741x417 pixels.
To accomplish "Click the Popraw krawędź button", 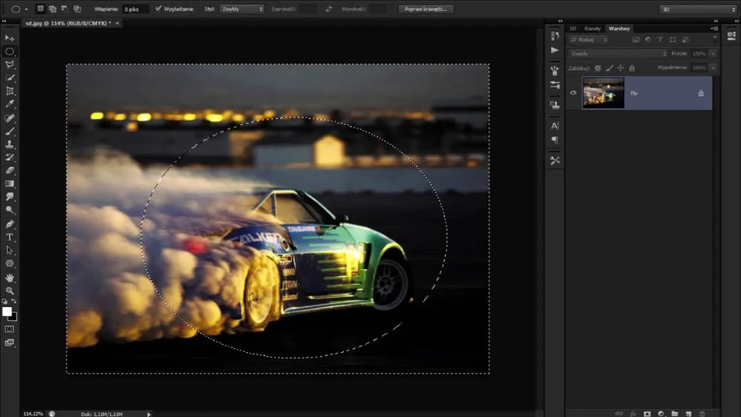I will click(x=427, y=8).
